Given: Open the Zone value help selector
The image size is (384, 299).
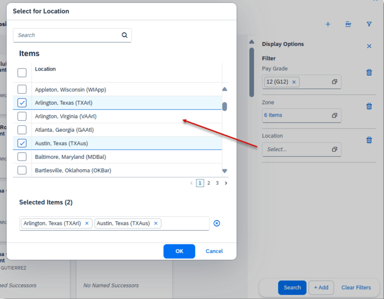Looking at the screenshot, I should (x=334, y=115).
